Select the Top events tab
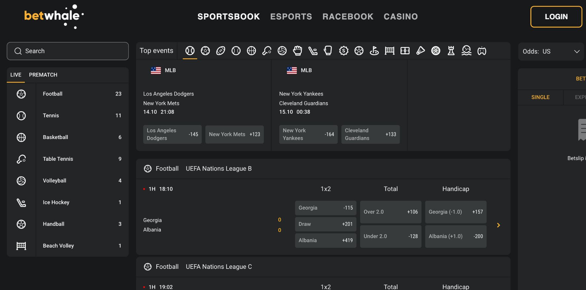The width and height of the screenshot is (586, 290). (x=156, y=51)
